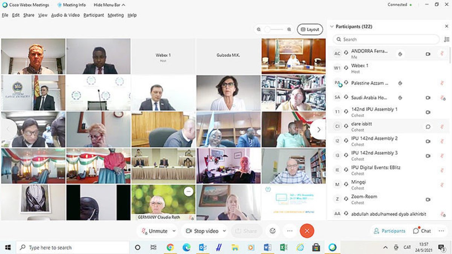Screen dimensions: 452x254
Task: Open more options on Claudia Roth video
Action: (189, 192)
